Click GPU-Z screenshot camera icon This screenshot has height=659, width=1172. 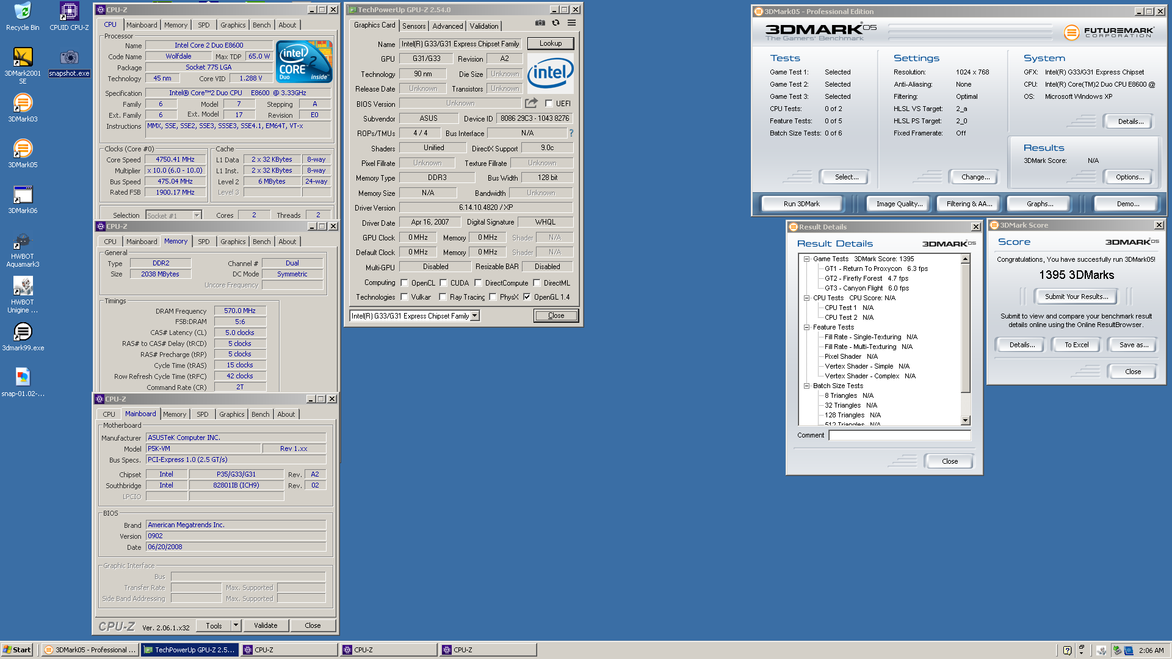coord(540,23)
